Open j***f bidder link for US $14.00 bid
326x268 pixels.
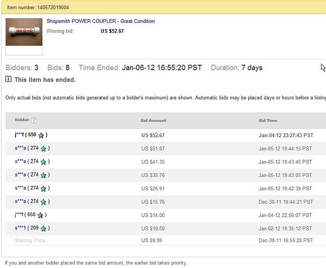[19, 215]
